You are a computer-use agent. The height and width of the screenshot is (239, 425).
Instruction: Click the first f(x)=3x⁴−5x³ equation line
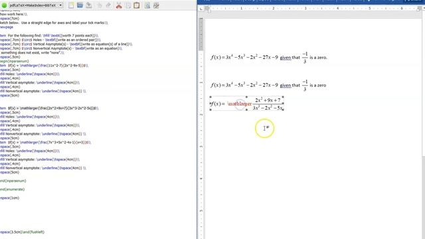[x=269, y=58]
